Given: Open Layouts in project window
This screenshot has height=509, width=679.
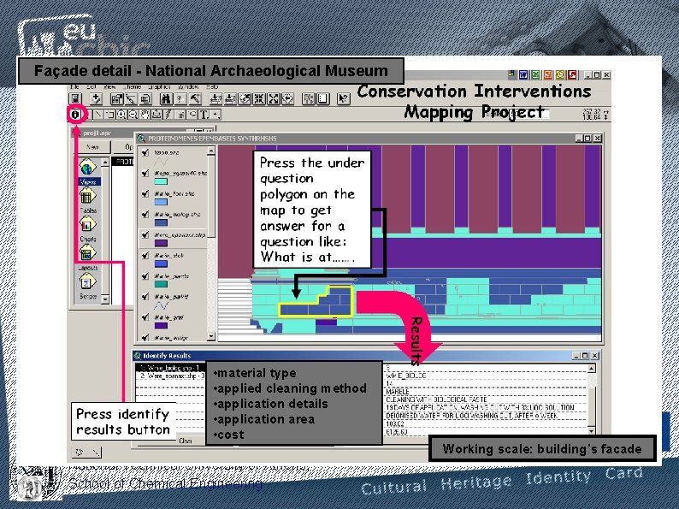Looking at the screenshot, I should click(x=88, y=258).
